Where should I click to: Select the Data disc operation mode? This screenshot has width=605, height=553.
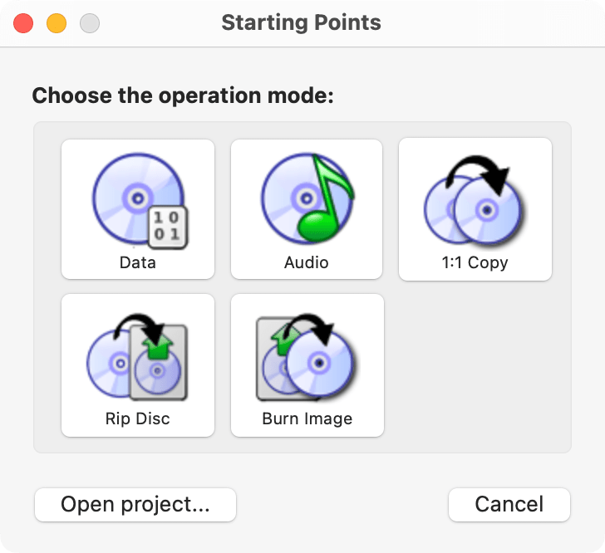pos(138,208)
